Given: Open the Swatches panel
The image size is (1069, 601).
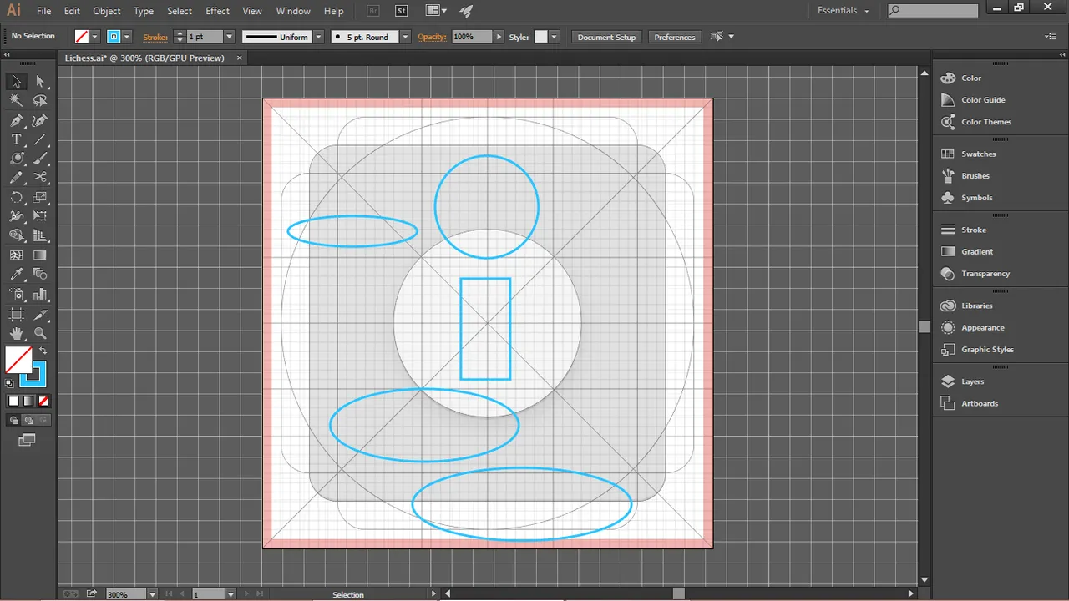Looking at the screenshot, I should [x=978, y=154].
